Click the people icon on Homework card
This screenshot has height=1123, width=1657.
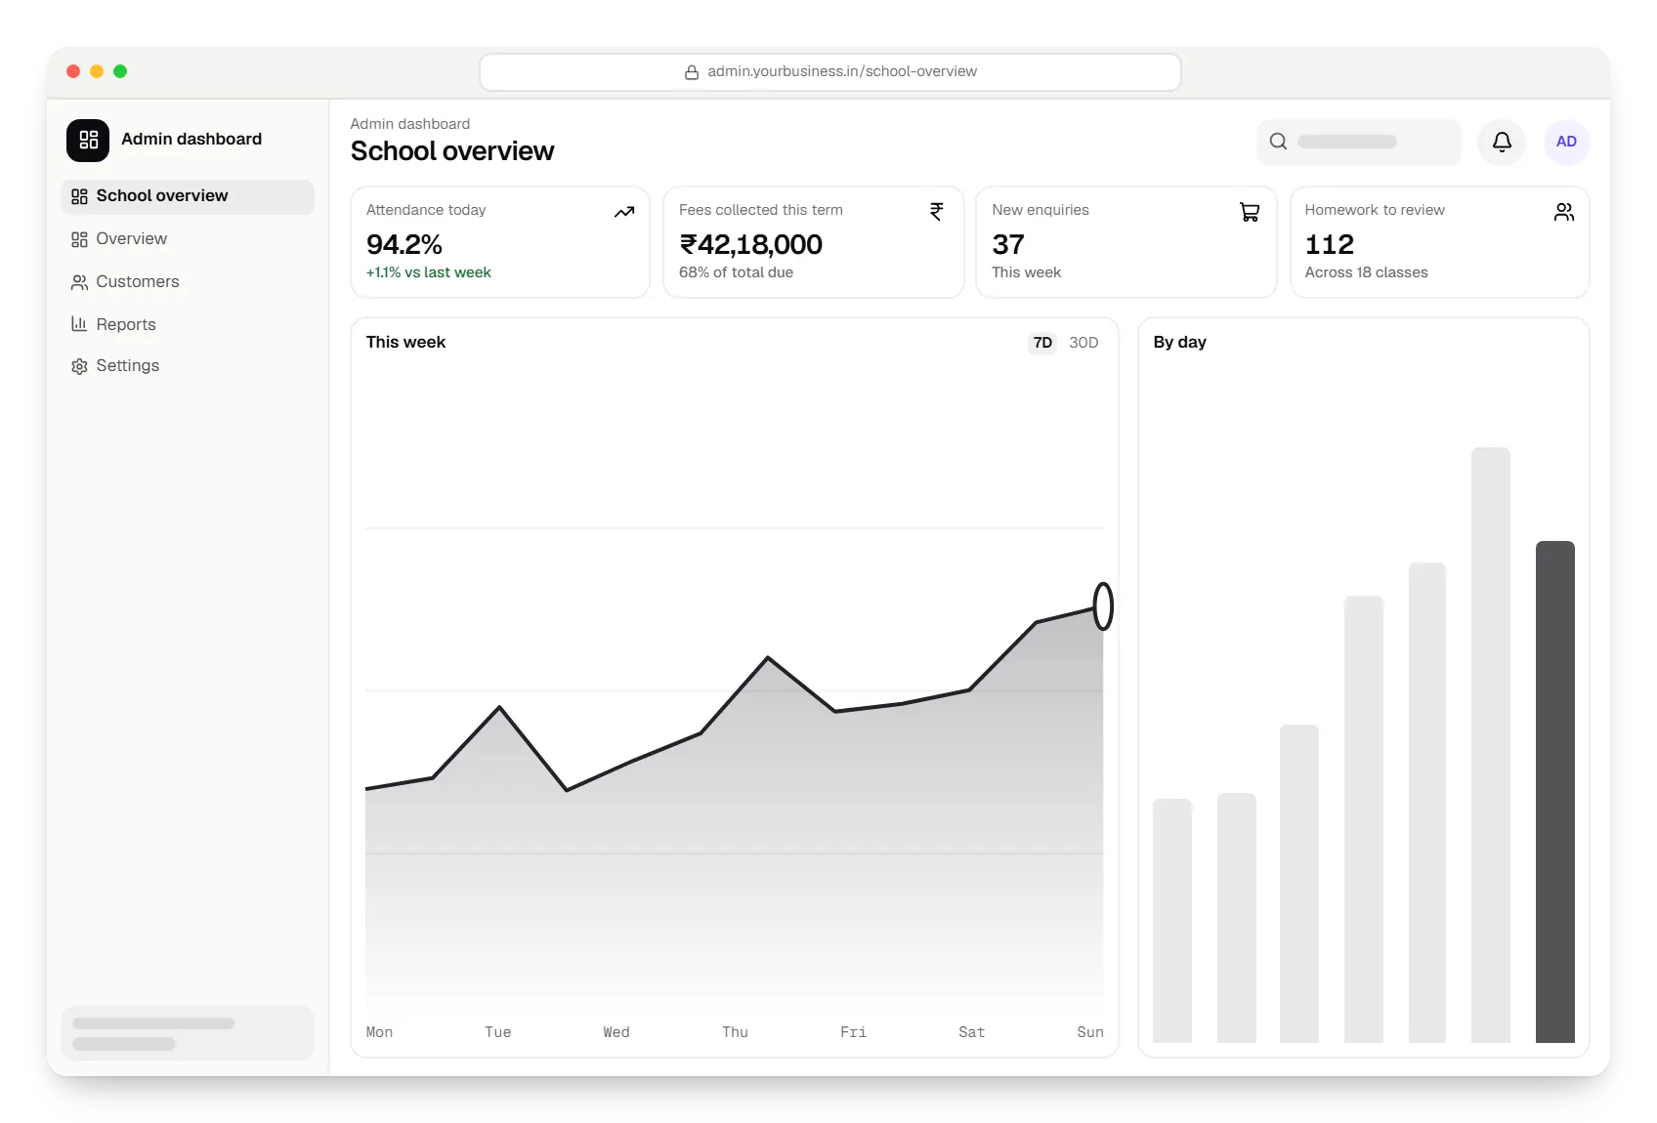(x=1563, y=212)
